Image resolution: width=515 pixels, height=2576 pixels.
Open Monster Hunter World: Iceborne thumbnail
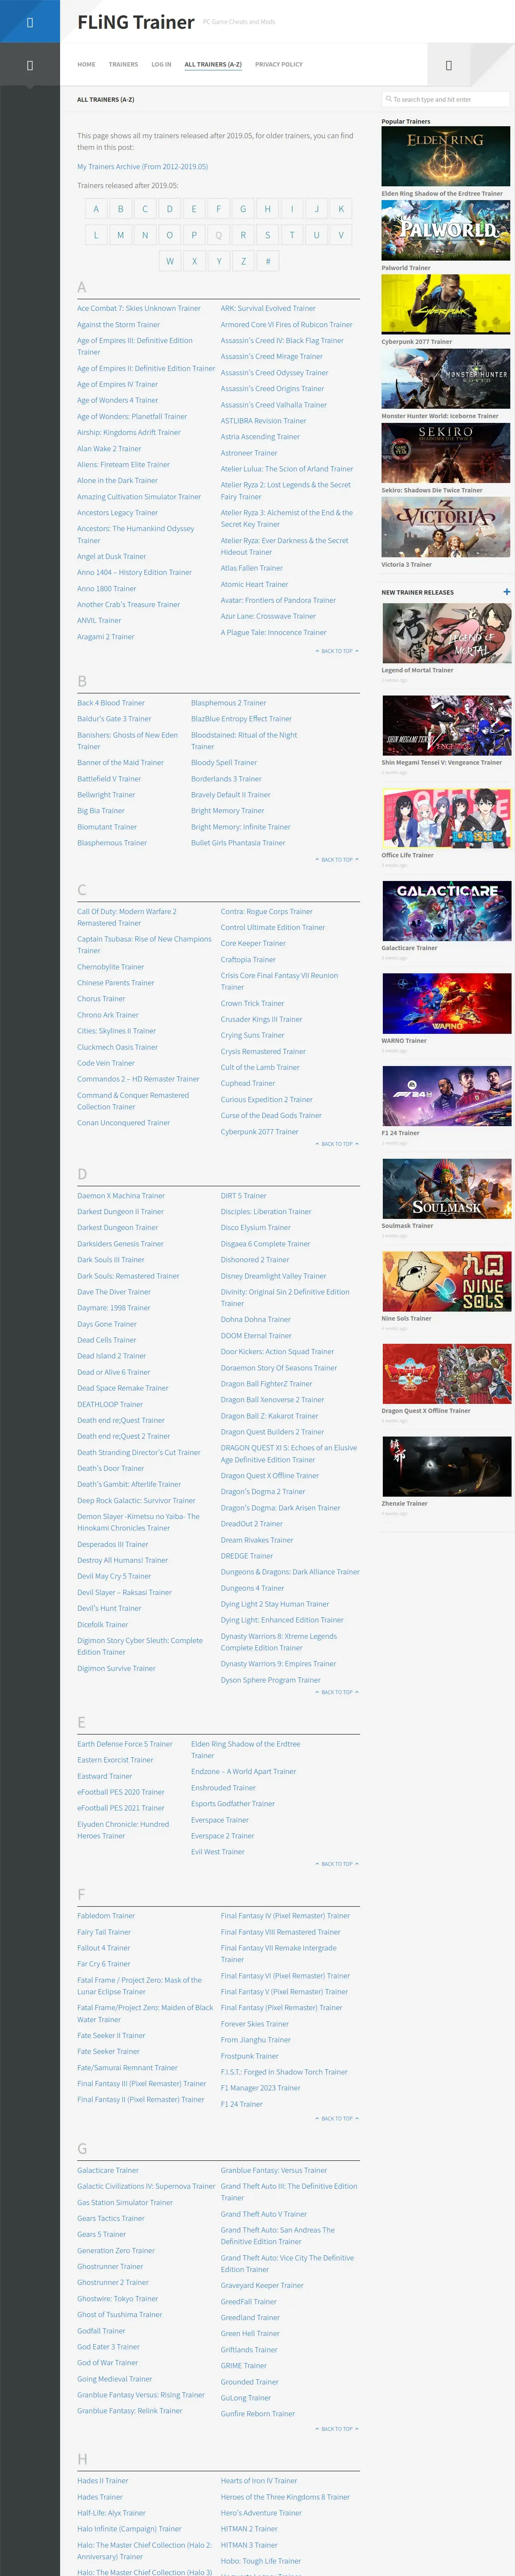pos(445,379)
